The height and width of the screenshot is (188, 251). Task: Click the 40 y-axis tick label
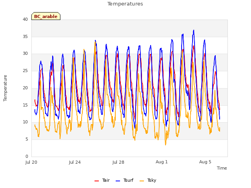[x=25, y=20]
